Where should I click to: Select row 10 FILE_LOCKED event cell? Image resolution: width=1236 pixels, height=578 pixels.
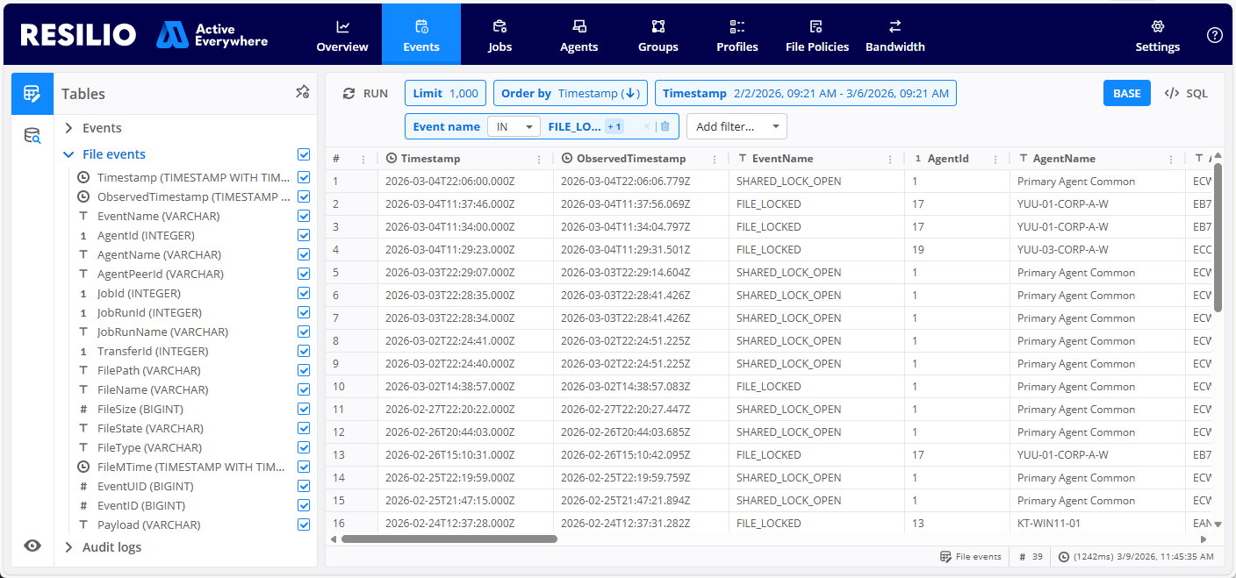pos(768,386)
